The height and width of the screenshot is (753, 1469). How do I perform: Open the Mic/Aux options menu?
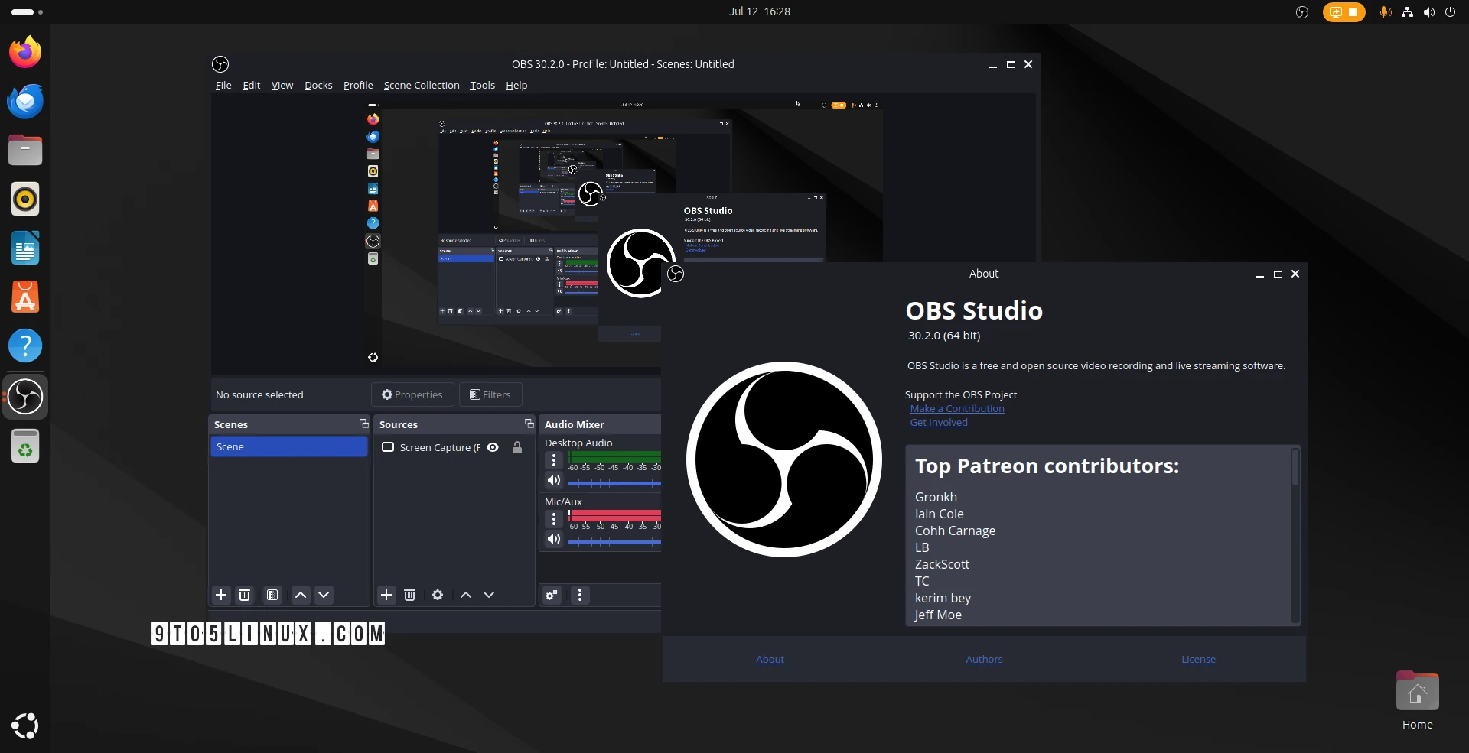click(x=553, y=519)
